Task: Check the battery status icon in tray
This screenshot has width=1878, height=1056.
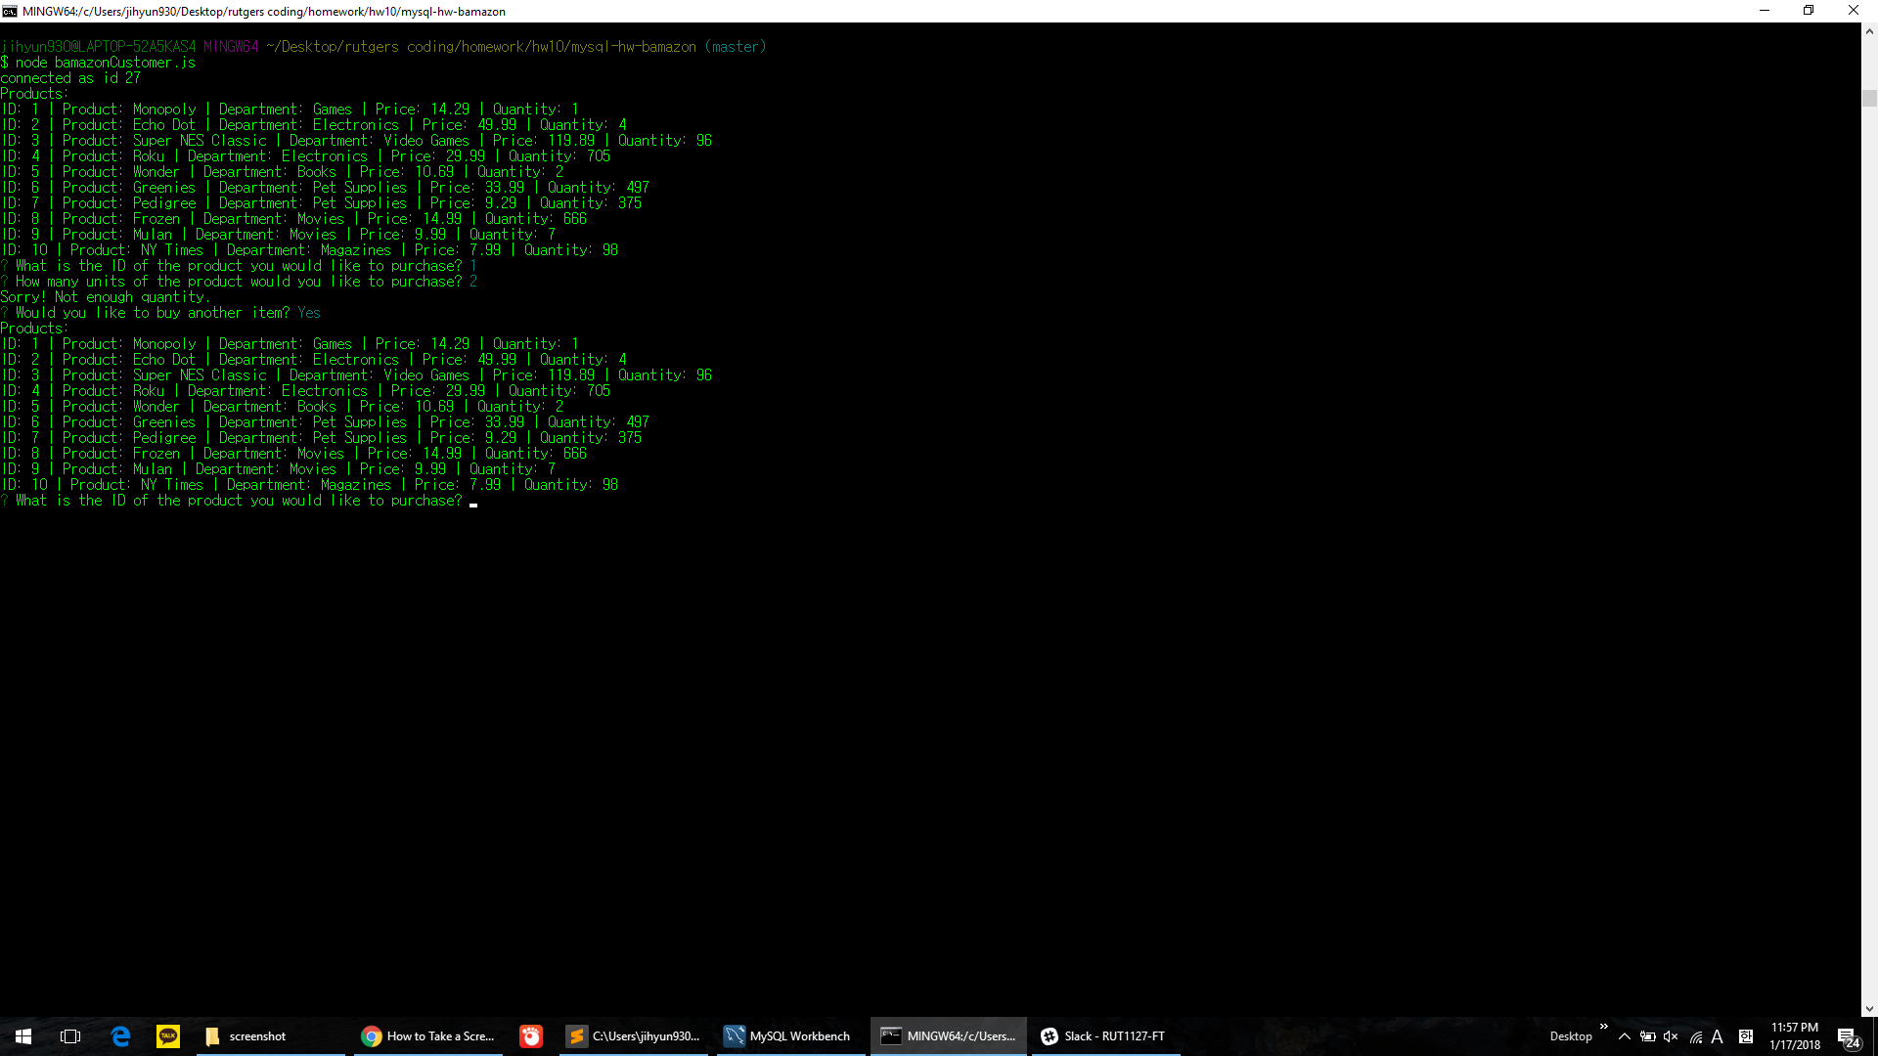Action: (x=1648, y=1036)
